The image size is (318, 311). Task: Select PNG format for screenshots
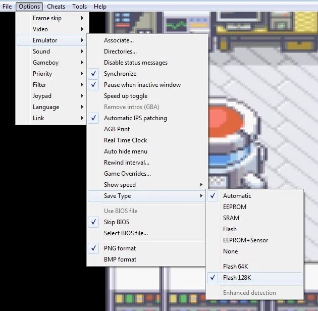[x=120, y=248]
